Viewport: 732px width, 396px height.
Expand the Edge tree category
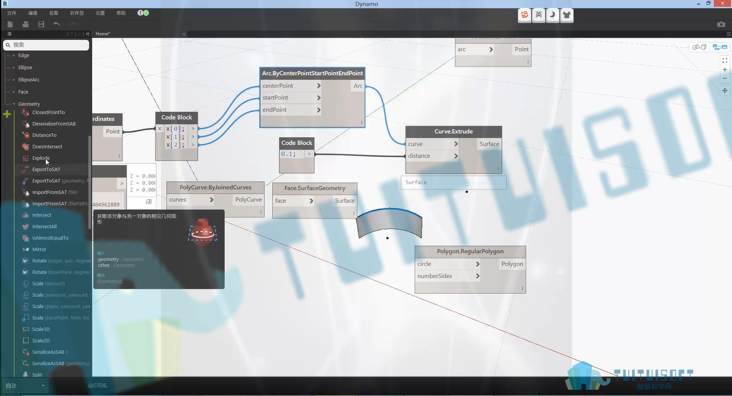click(x=14, y=56)
